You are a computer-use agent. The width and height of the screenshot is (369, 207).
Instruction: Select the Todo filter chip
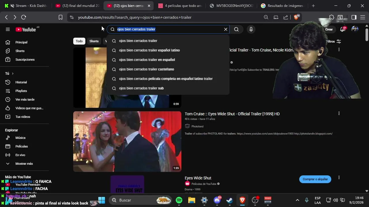pyautogui.click(x=79, y=41)
